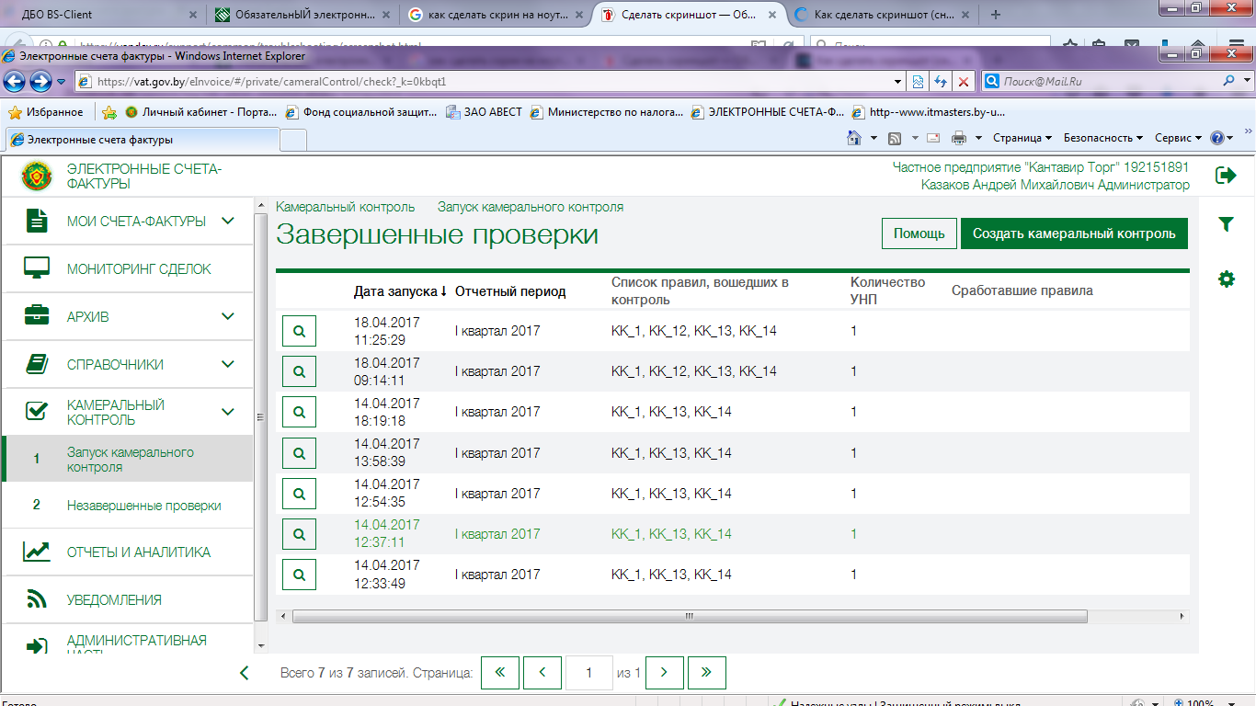Open settings gear icon on right panel
This screenshot has width=1256, height=706.
pyautogui.click(x=1226, y=279)
